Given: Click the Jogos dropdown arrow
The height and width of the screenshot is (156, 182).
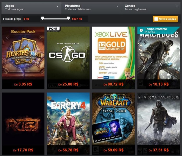Looking at the screenshot, I should (57, 6).
